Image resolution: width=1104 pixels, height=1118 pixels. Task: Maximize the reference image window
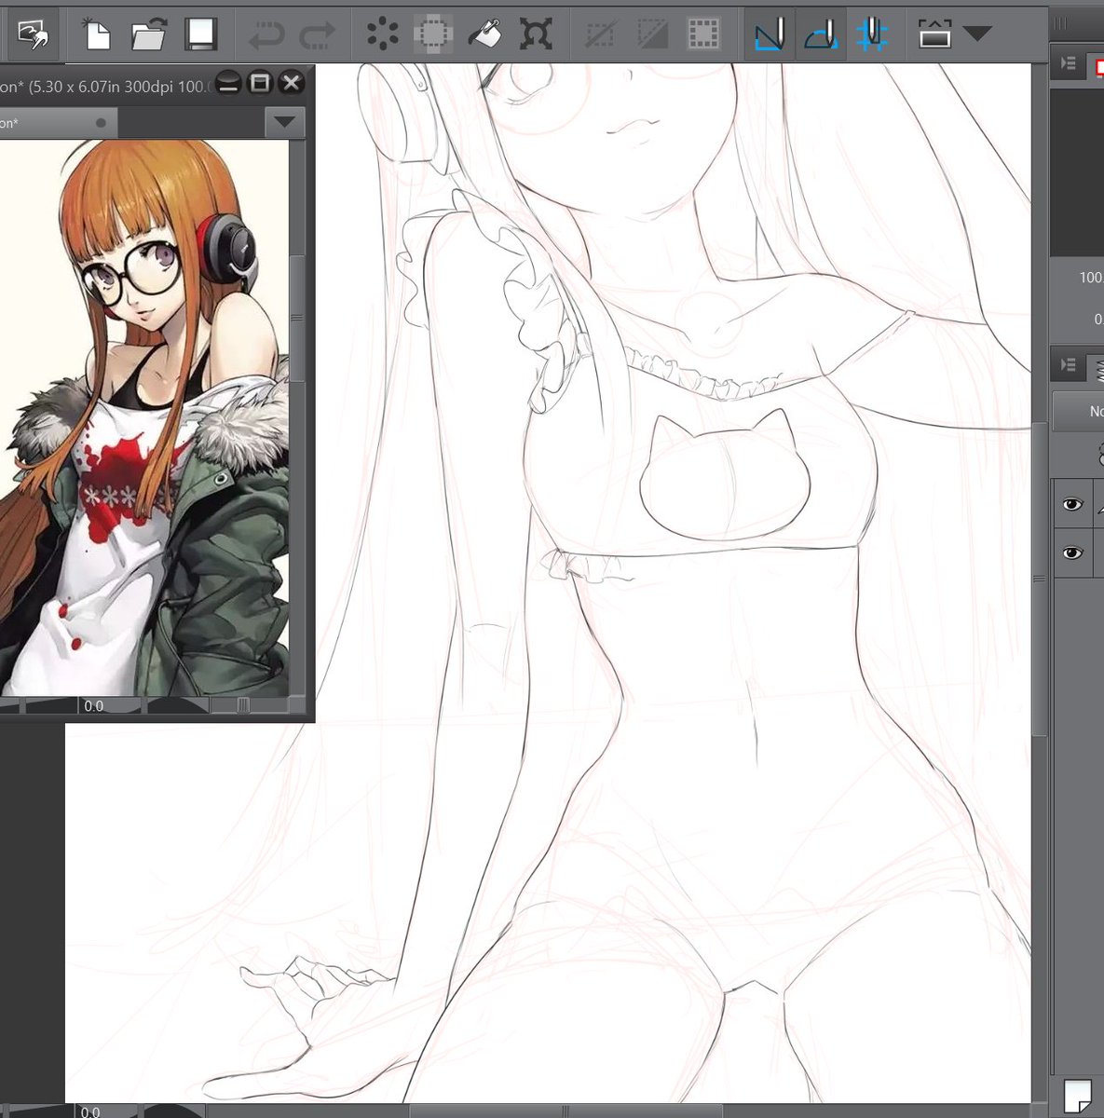(x=260, y=83)
